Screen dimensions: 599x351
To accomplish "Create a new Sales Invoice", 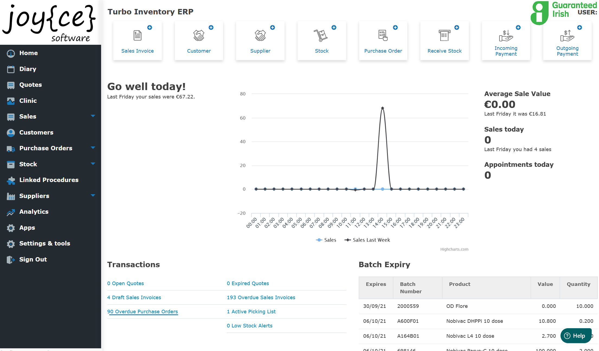I will point(137,41).
